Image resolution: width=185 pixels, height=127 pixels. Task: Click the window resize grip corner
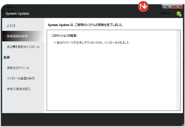coord(183,125)
